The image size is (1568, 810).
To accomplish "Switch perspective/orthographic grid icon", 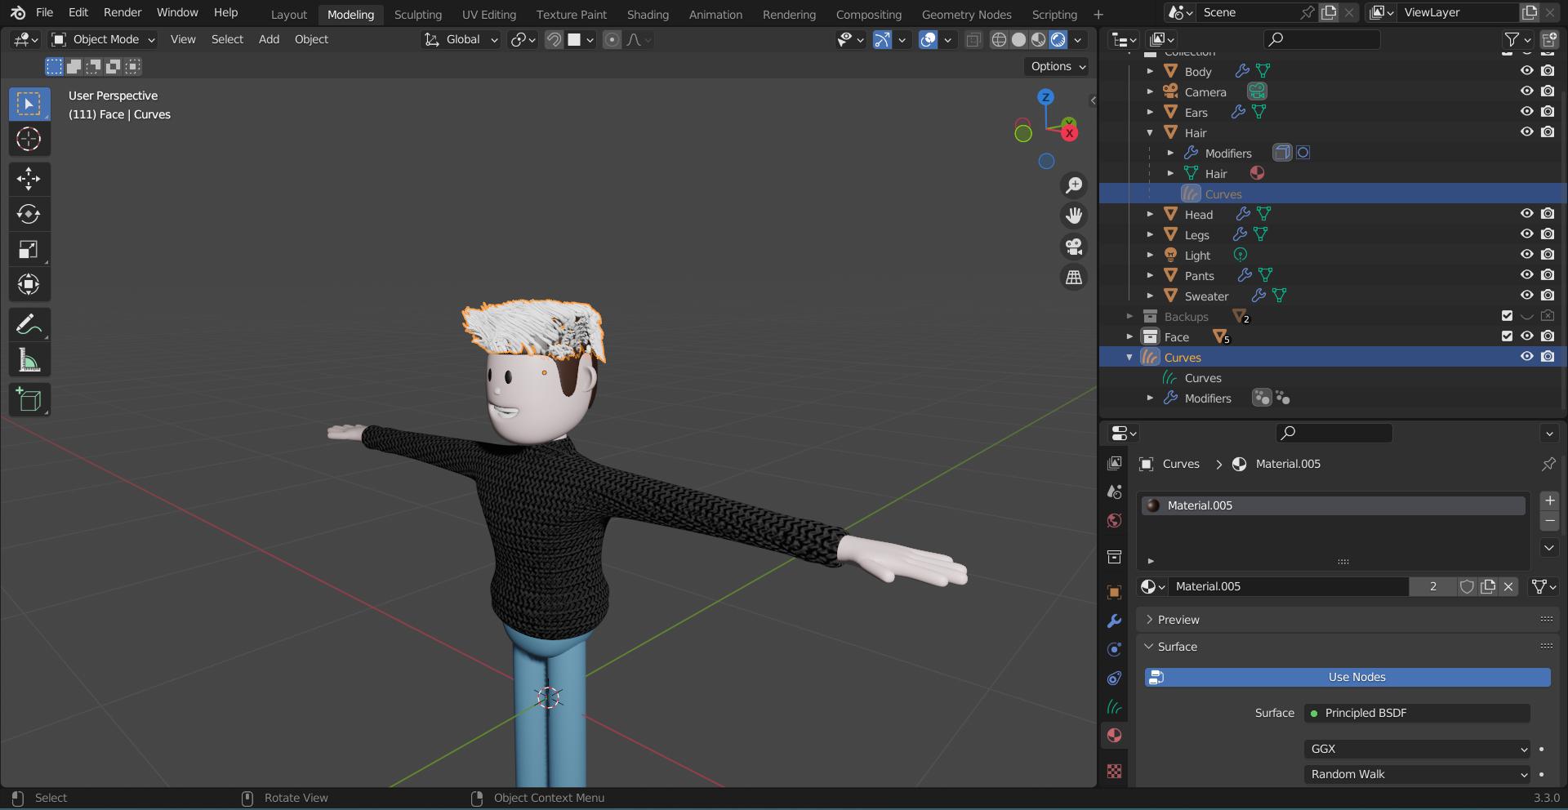I will pyautogui.click(x=1074, y=278).
